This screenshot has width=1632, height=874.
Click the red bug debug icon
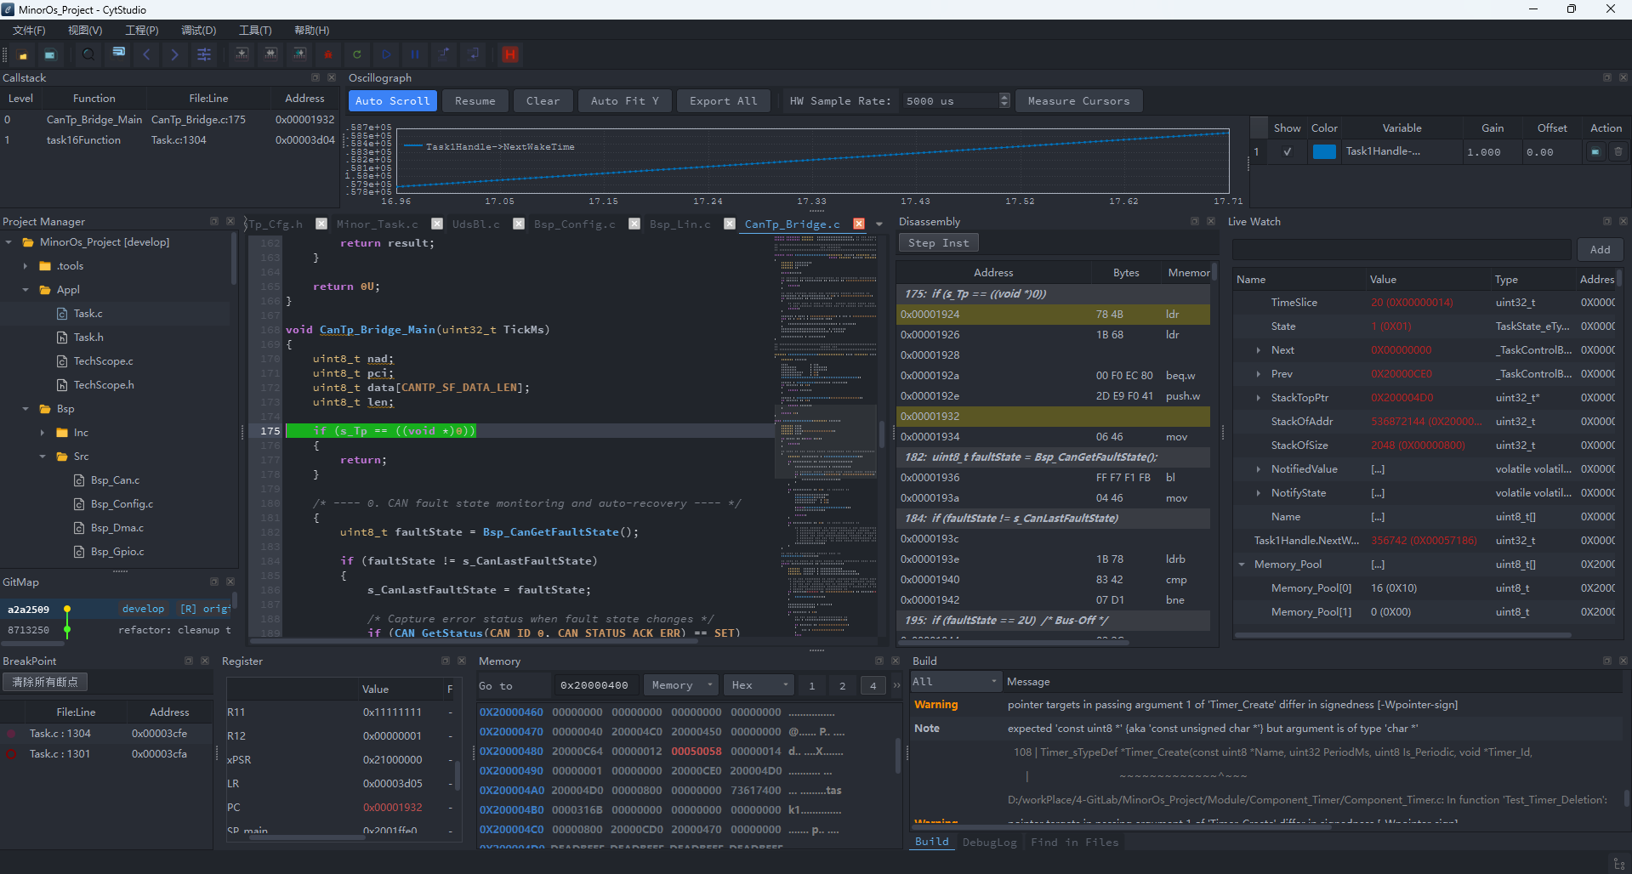pyautogui.click(x=327, y=54)
